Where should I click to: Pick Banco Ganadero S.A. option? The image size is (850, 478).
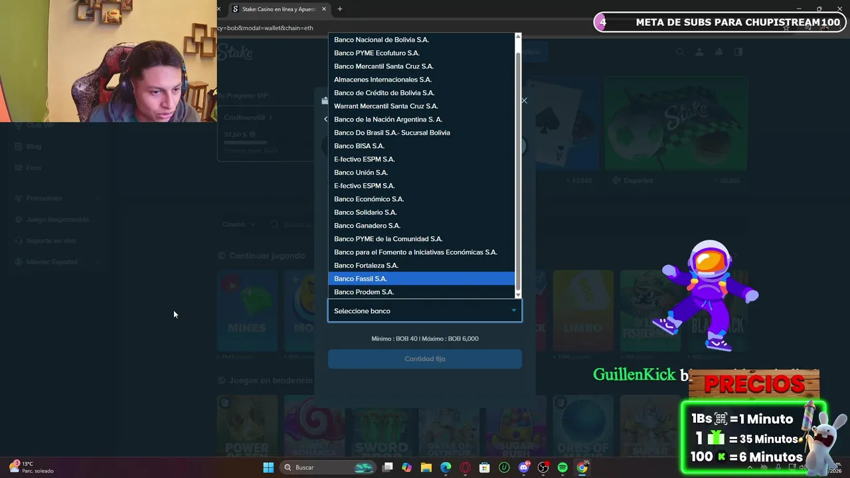pyautogui.click(x=421, y=226)
